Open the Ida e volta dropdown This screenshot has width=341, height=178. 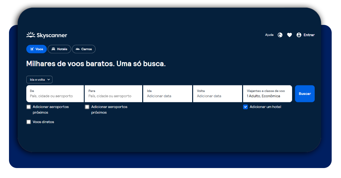click(39, 80)
